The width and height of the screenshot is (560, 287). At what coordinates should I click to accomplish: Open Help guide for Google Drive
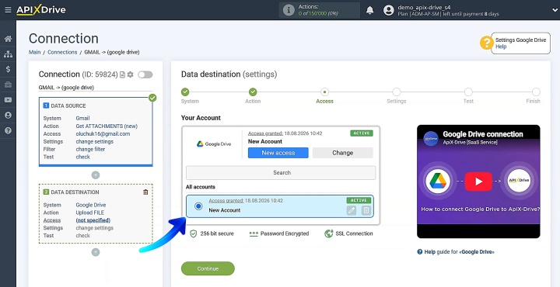point(456,252)
